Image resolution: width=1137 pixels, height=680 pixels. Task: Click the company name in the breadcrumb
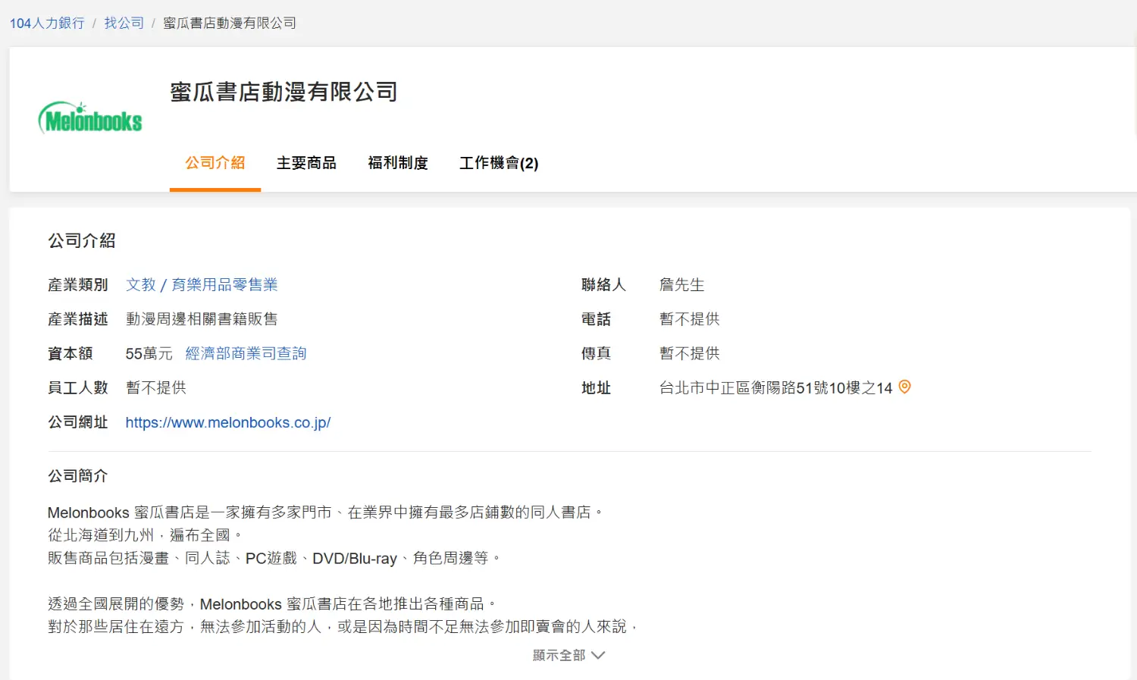coord(230,24)
